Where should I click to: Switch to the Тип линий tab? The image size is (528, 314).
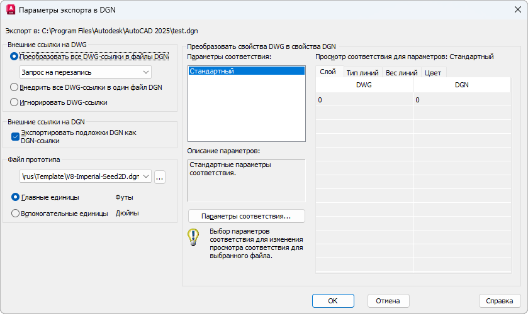point(364,72)
